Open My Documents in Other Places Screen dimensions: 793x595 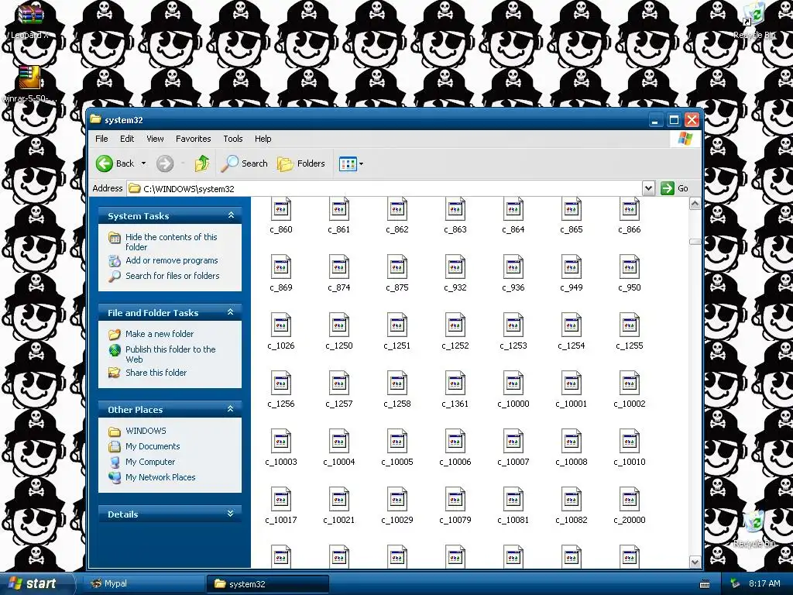[x=153, y=446]
